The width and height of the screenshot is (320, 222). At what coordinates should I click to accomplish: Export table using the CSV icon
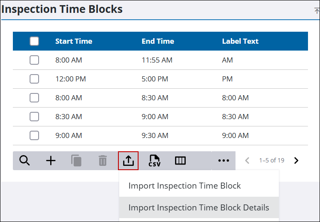click(x=154, y=161)
